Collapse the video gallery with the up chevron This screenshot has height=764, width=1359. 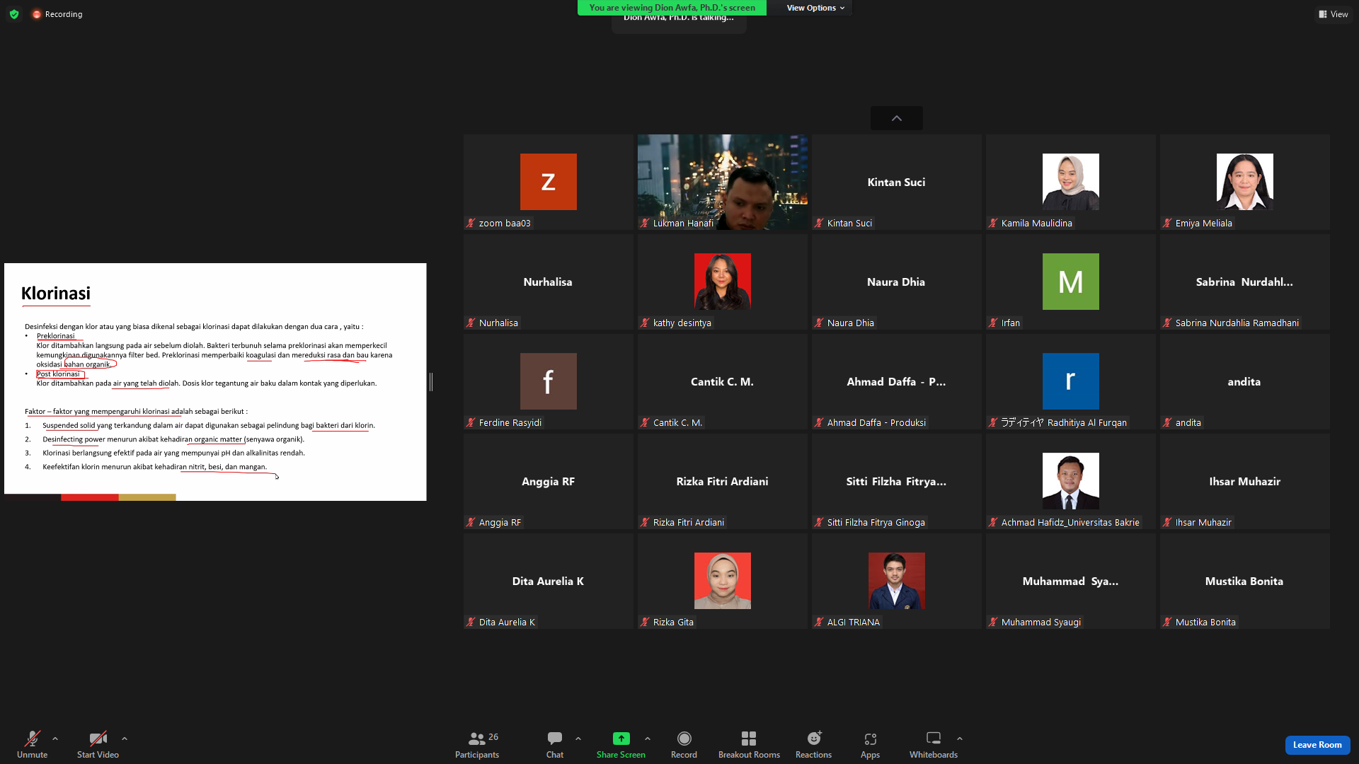[897, 118]
